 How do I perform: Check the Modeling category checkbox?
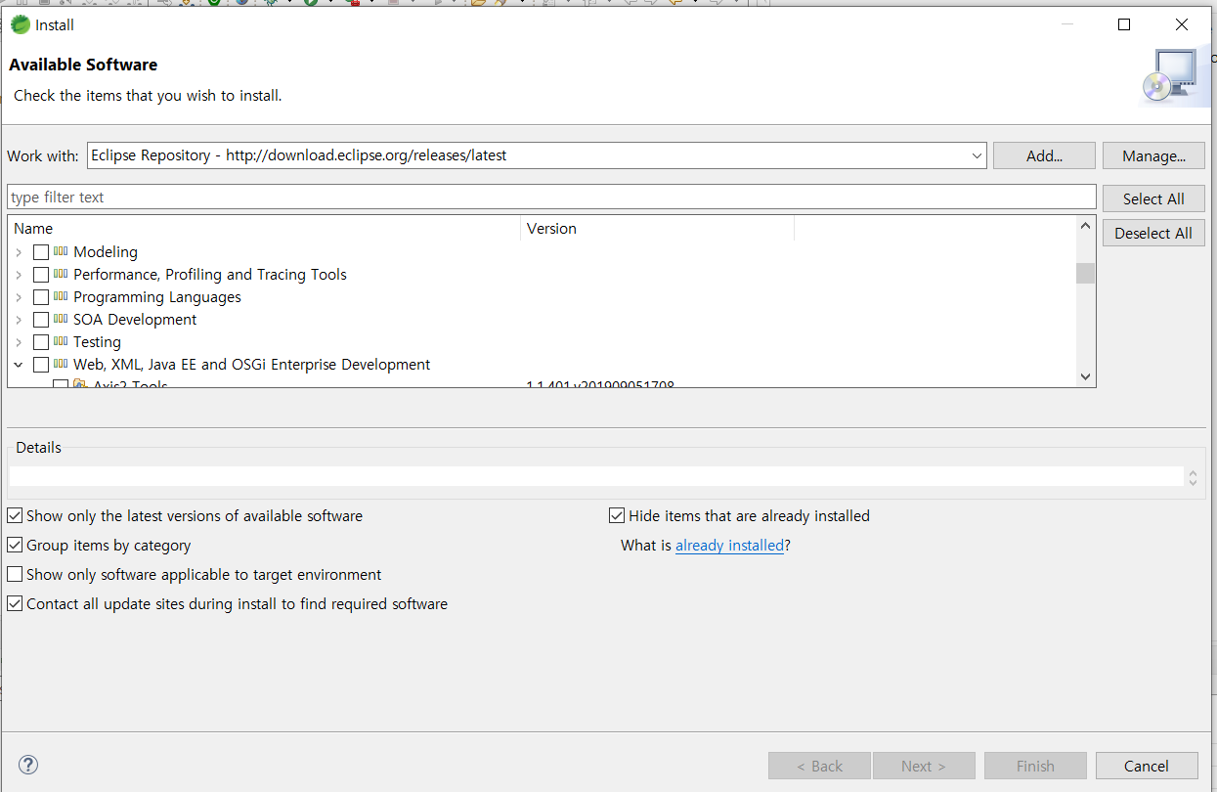tap(41, 252)
